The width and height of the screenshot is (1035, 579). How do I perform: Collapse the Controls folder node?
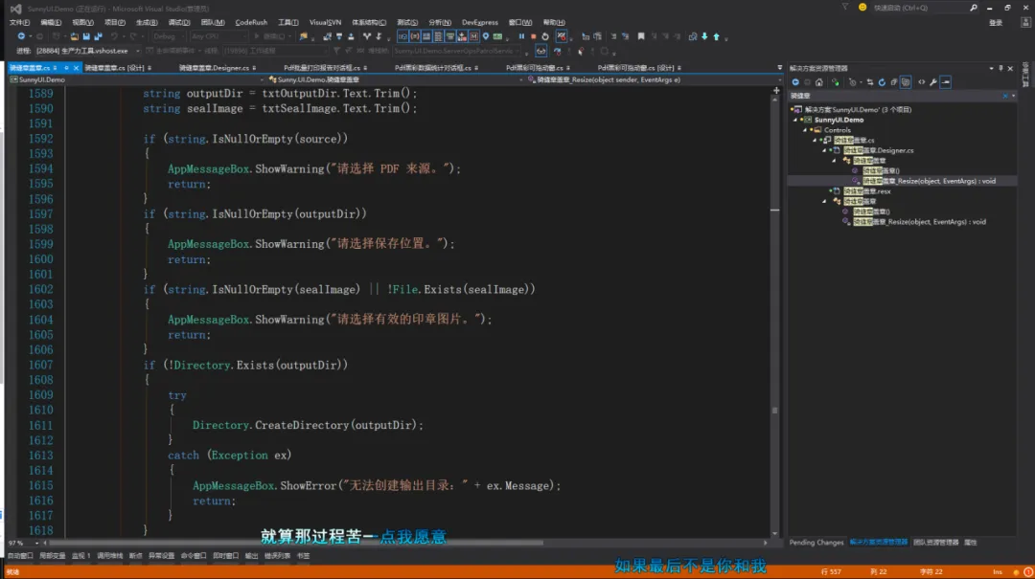(x=805, y=130)
